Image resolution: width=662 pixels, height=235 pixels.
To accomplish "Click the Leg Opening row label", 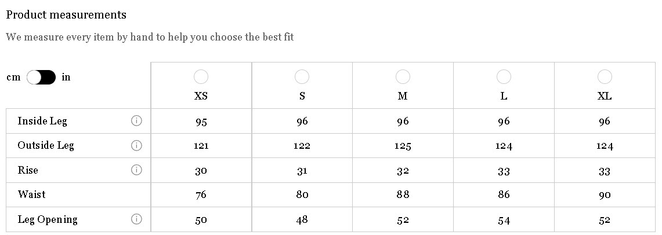I will pos(48,219).
